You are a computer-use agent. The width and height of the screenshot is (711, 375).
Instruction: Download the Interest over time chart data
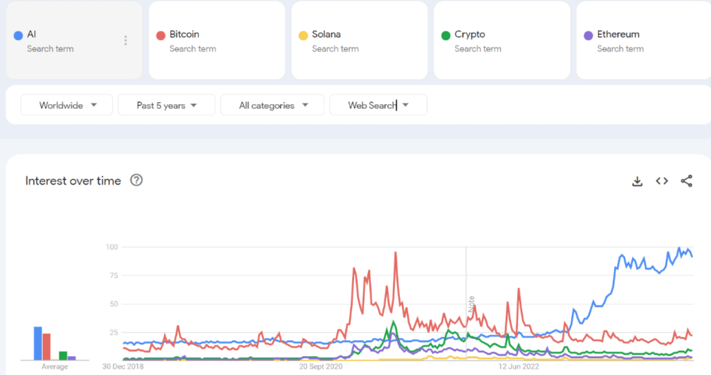(637, 181)
